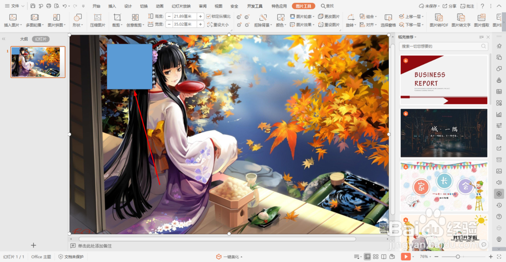The width and height of the screenshot is (506, 262).
Task: Toggle normal view button in status bar
Action: 367,256
